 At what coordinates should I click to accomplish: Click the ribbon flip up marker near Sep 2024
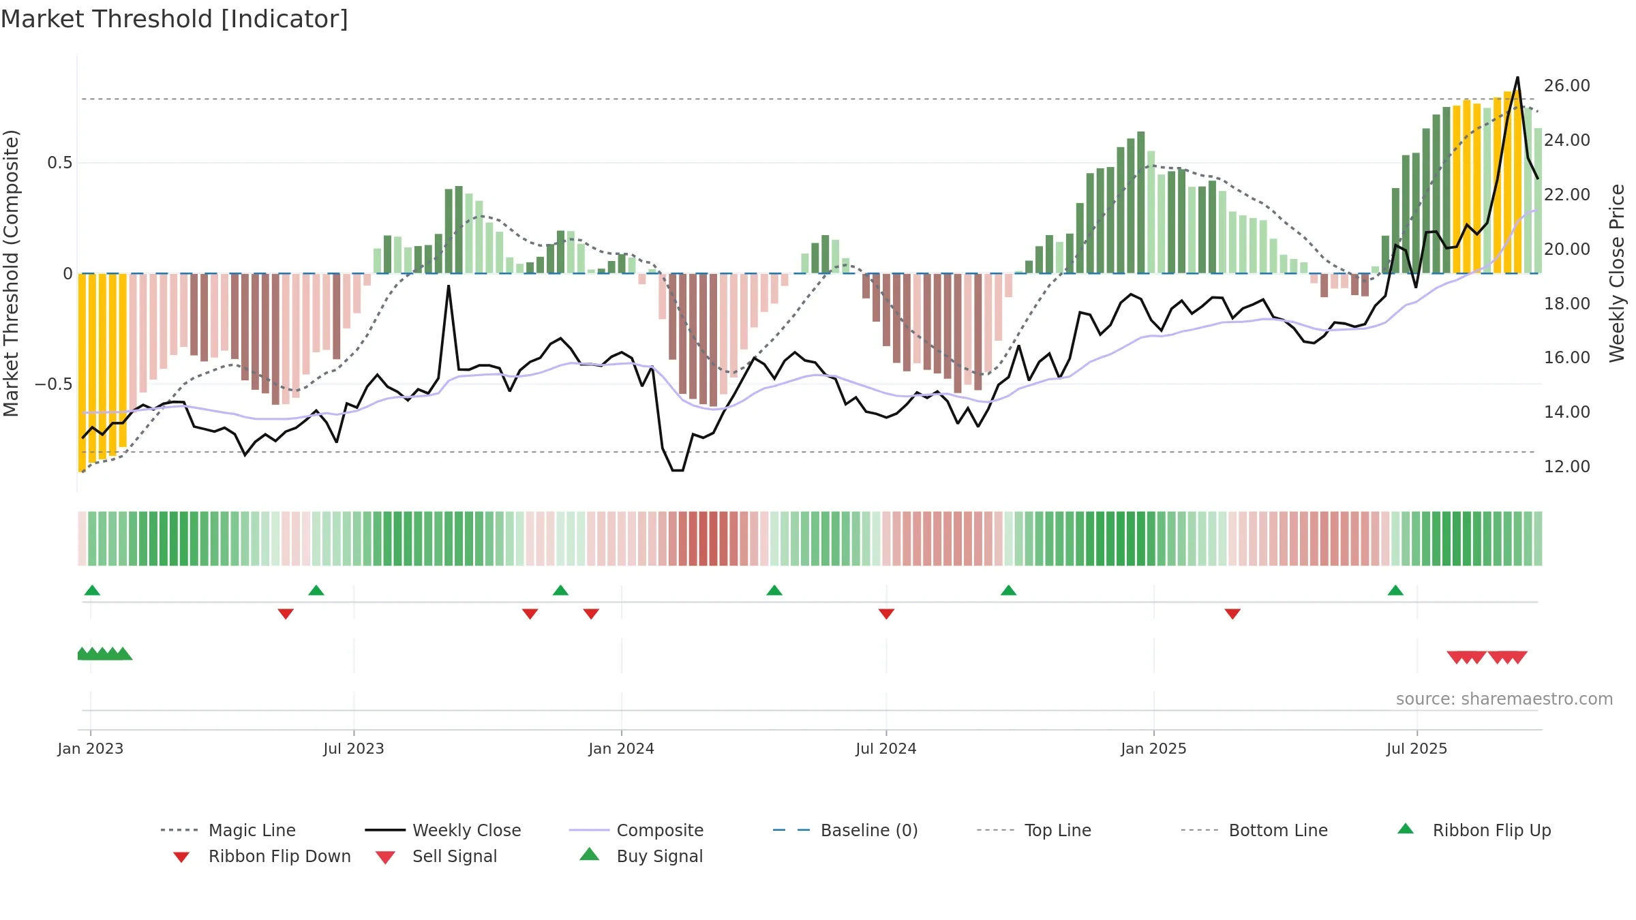1009,590
